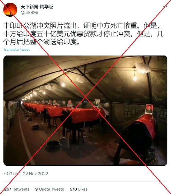Image resolution: width=171 pixels, height=194 pixels.
Task: View the 570 Likes list
Action: point(79,189)
